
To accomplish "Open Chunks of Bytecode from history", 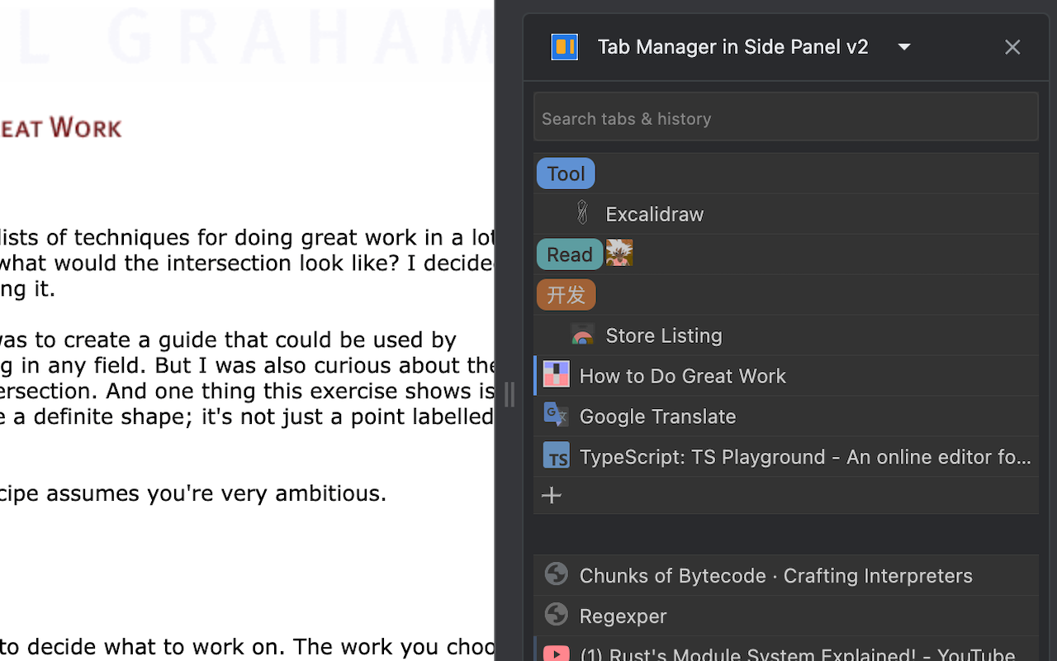I will click(776, 575).
